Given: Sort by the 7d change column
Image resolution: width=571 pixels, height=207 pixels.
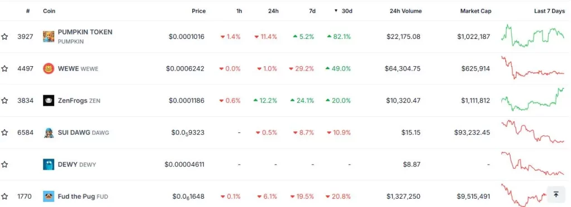Looking at the screenshot, I should pyautogui.click(x=312, y=11).
